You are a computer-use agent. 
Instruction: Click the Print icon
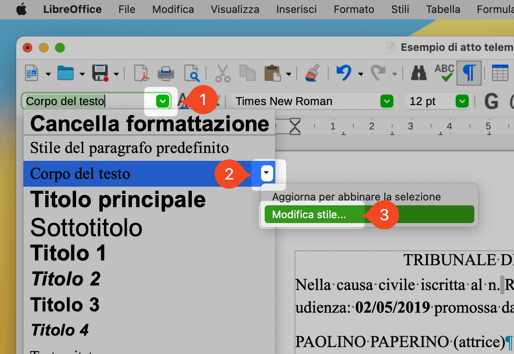click(166, 73)
